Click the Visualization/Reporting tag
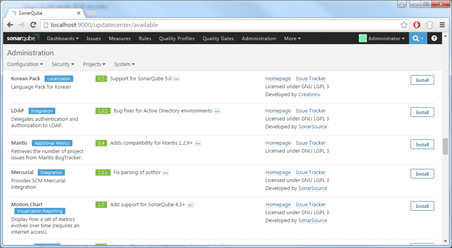Screen dimensions: 452x248 pos(40,211)
